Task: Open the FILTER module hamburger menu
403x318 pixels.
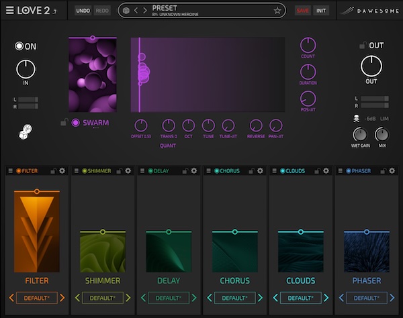Action: click(x=11, y=170)
